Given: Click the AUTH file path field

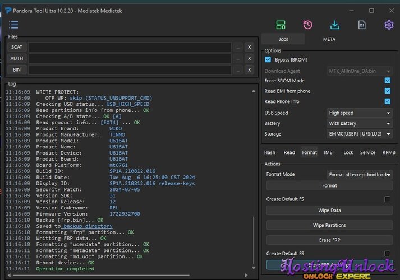Looking at the screenshot, I should tap(130, 58).
